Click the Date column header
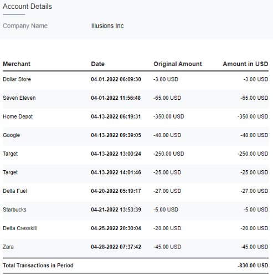273x280 pixels. (98, 64)
